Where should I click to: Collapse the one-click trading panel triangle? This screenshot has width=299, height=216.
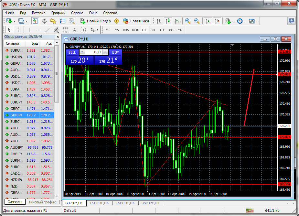[67, 47]
